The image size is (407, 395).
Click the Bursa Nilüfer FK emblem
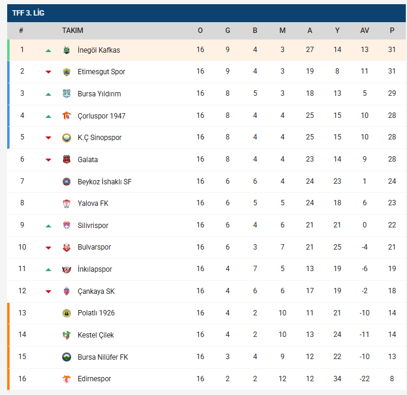coord(66,357)
